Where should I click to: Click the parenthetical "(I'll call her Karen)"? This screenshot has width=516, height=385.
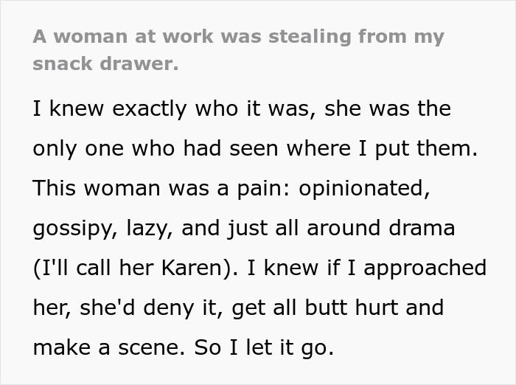[x=131, y=267]
